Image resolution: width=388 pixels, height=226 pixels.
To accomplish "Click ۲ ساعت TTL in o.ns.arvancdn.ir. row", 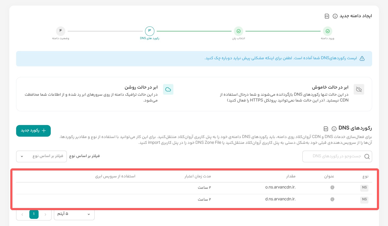I will coord(204,187).
